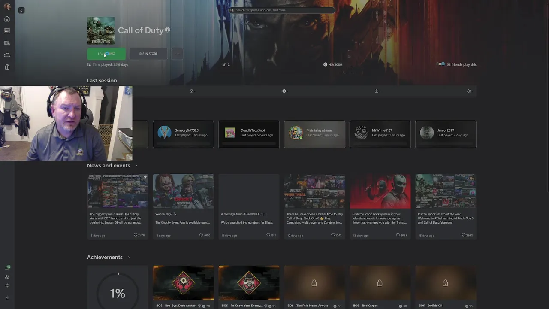
Task: Like the TeamRICOCHET post with 1511 hearts
Action: tap(268, 235)
